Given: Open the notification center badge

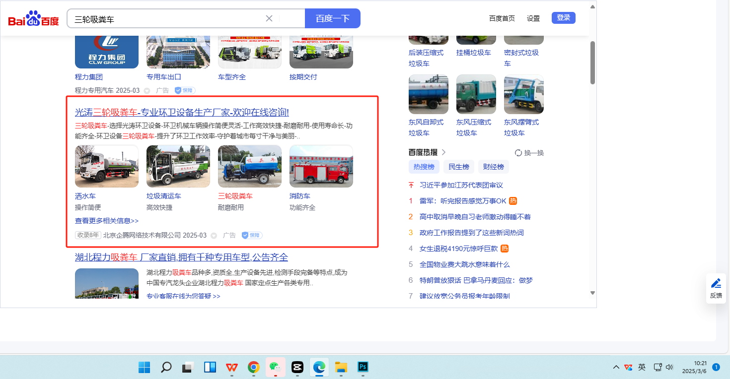Looking at the screenshot, I should point(716,367).
